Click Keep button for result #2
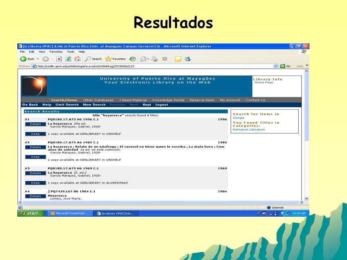The height and width of the screenshot is (260, 347). 35,157
